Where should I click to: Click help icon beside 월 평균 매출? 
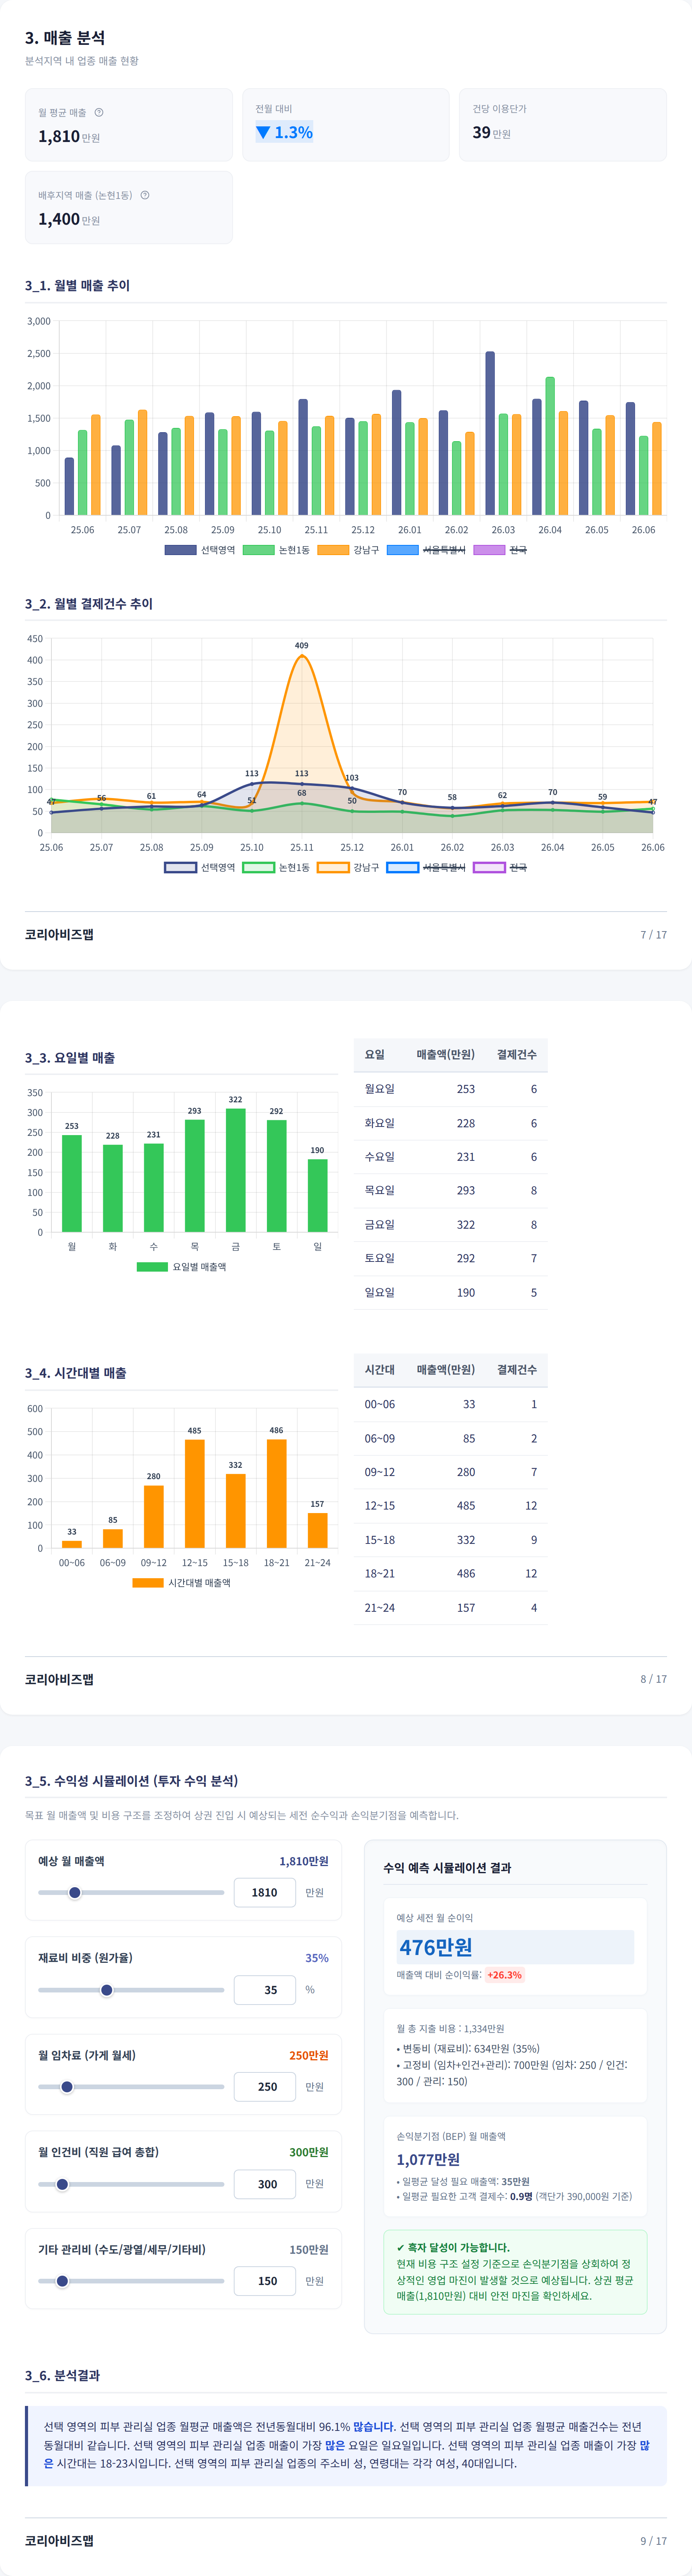pos(99,112)
